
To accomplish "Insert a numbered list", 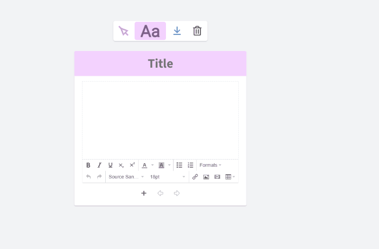I will click(x=190, y=165).
